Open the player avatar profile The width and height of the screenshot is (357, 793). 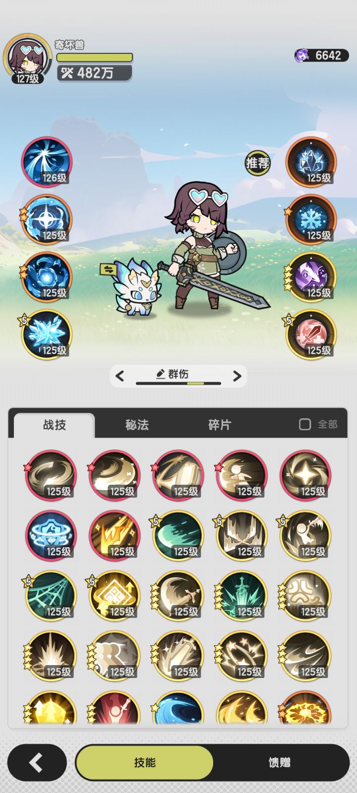(28, 58)
